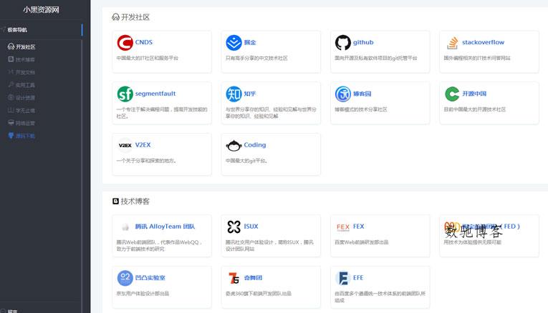Screen dimensions: 548x313
Task: Click the 开源中国 green C logo
Action: pyautogui.click(x=452, y=94)
